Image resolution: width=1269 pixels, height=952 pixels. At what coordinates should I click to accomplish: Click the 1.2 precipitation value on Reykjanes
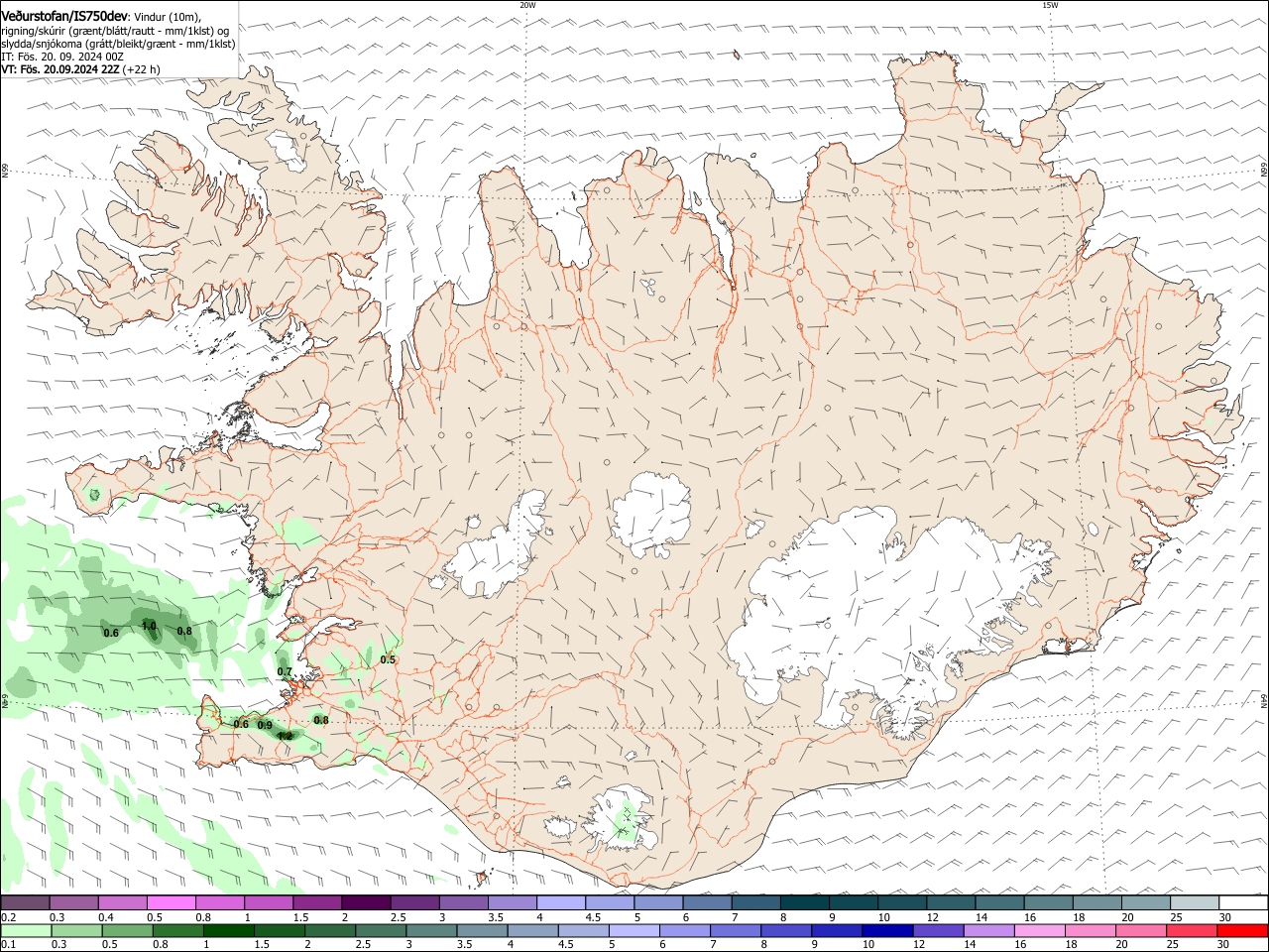coord(285,736)
